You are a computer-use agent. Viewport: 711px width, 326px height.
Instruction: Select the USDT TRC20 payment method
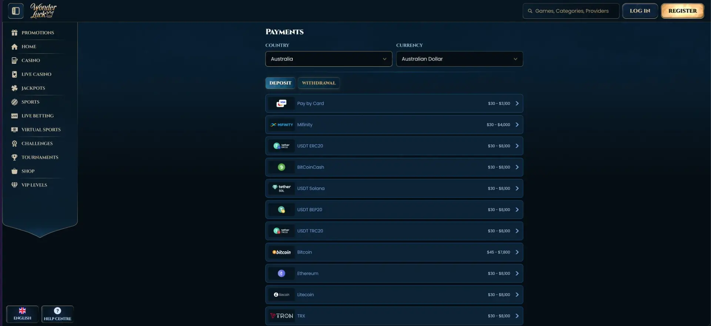(x=394, y=231)
